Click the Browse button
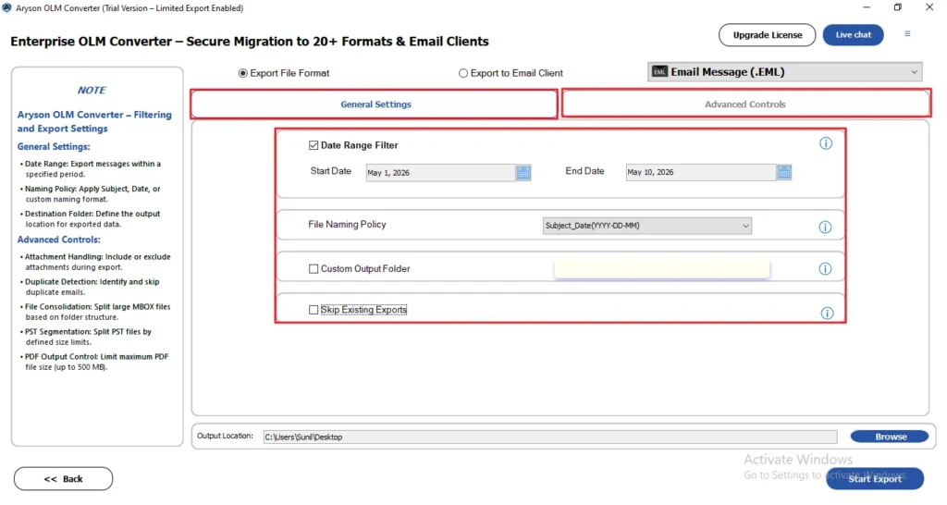The height and width of the screenshot is (505, 947). [x=890, y=437]
